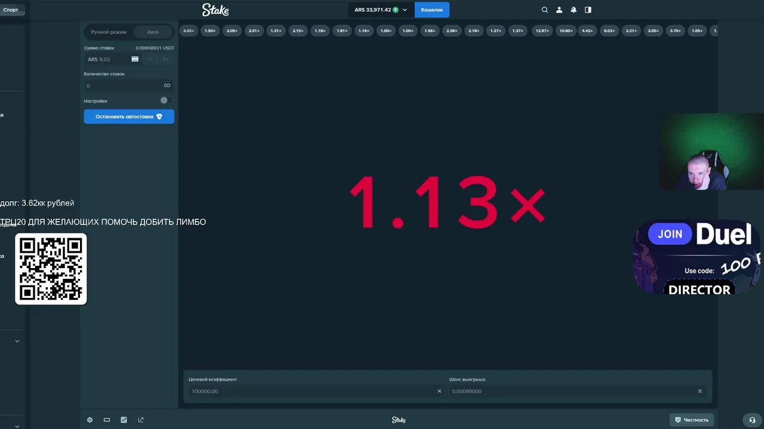Open the 1.50× result pill
This screenshot has width=764, height=429.
coord(210,30)
